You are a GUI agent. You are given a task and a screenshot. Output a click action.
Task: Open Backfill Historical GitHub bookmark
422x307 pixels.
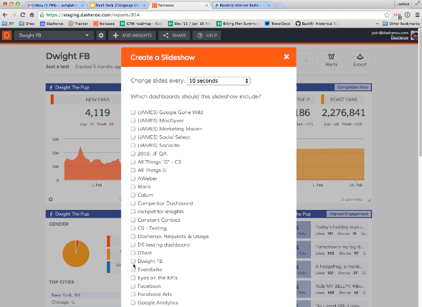pos(317,24)
